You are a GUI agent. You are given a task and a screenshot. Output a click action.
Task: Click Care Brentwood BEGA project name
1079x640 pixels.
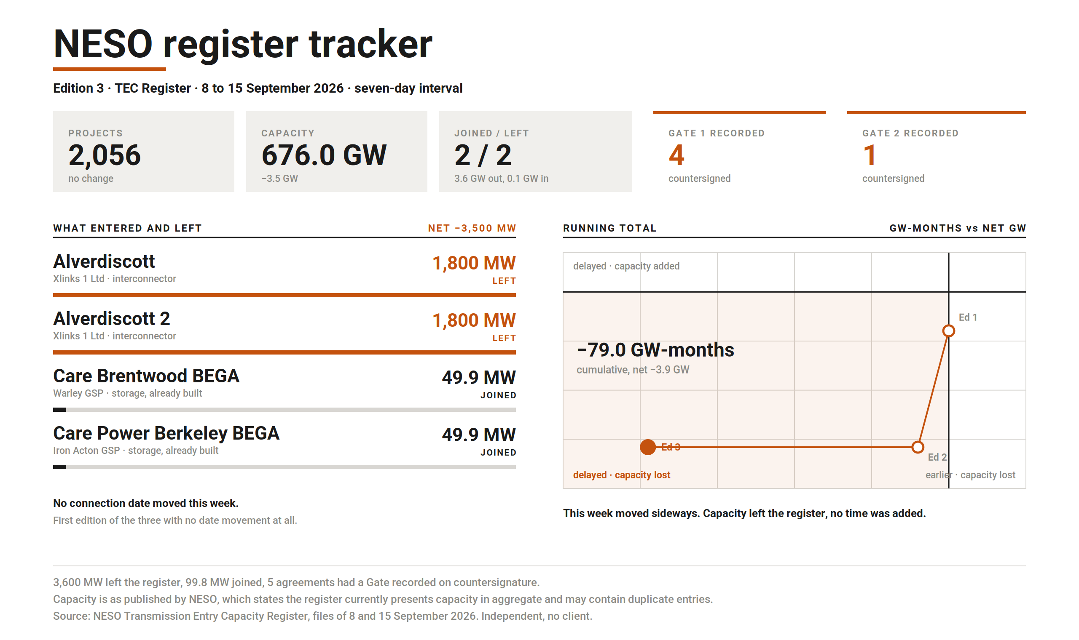(146, 376)
